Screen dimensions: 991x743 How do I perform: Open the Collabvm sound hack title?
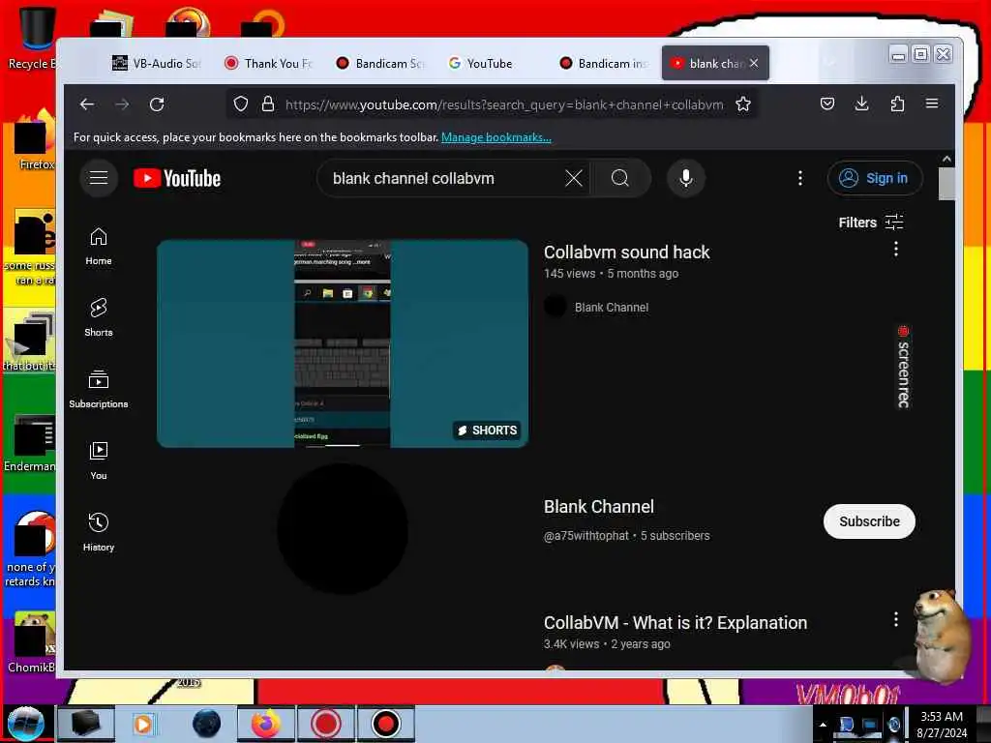tap(626, 253)
